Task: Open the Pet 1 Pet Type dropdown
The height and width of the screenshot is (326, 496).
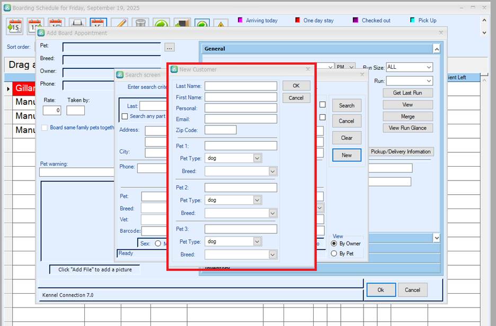Action: [x=257, y=158]
